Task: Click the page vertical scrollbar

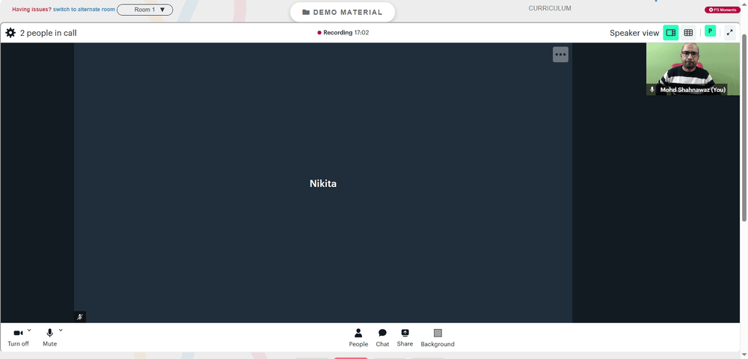Action: tap(744, 129)
